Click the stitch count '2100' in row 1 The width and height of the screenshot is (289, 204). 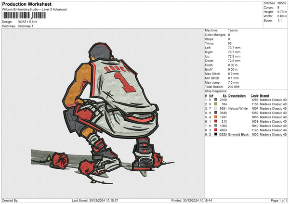[x=223, y=100]
